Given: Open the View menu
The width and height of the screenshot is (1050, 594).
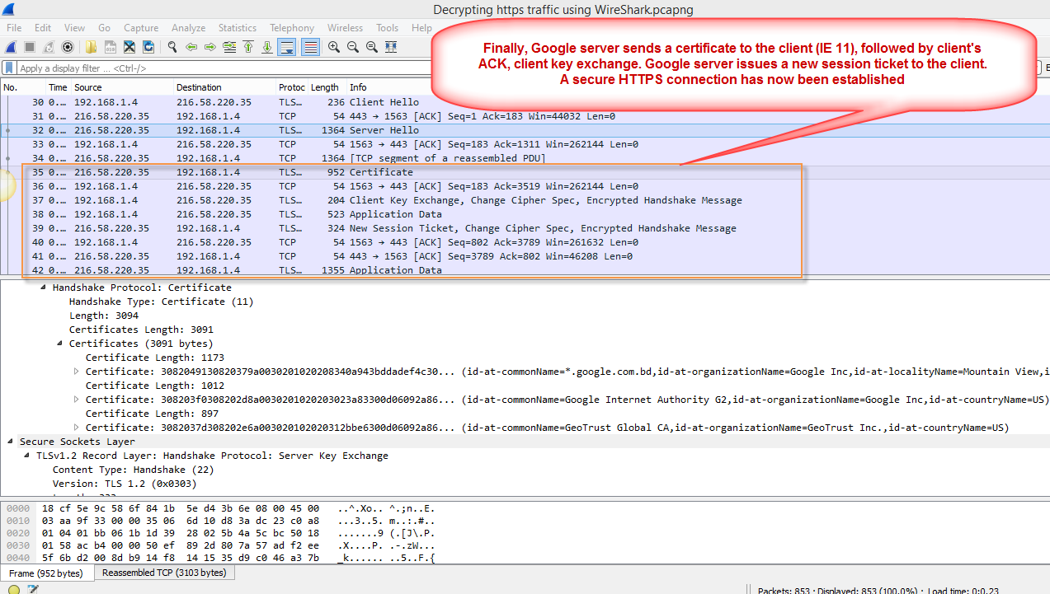Looking at the screenshot, I should pyautogui.click(x=74, y=27).
